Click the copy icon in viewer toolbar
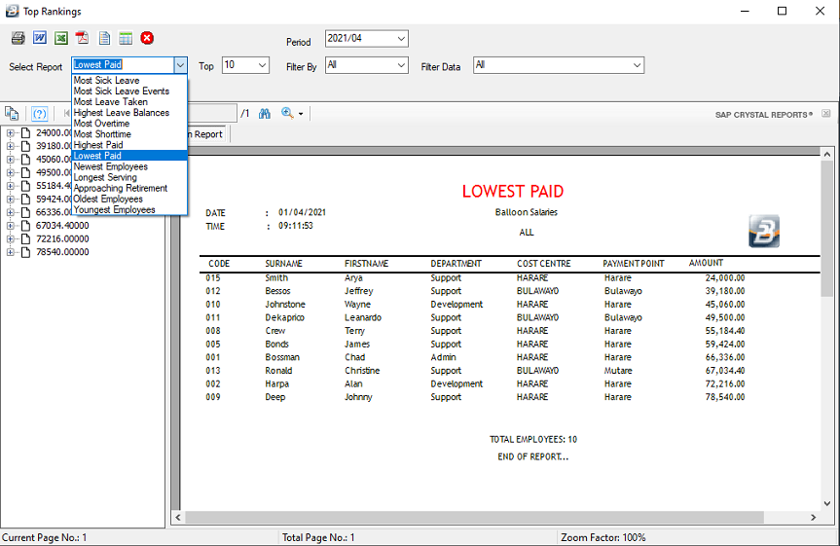Screen dimensions: 840x546 [x=12, y=114]
